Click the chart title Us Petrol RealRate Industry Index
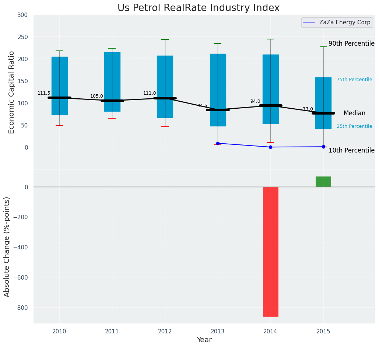The width and height of the screenshot is (379, 347). click(199, 8)
